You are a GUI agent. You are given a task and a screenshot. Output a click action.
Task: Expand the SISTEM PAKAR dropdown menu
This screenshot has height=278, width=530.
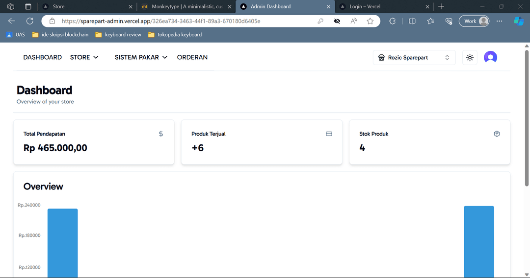click(141, 57)
